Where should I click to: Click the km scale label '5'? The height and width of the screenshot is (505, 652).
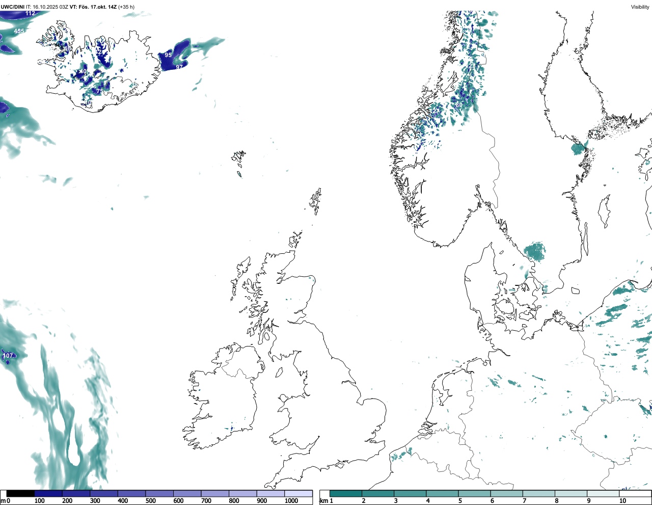tap(459, 501)
